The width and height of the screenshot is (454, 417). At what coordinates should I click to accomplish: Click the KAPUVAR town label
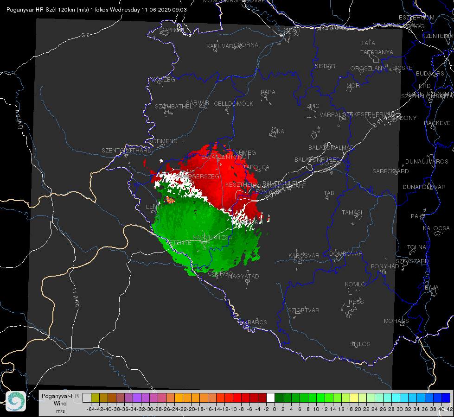click(x=220, y=46)
